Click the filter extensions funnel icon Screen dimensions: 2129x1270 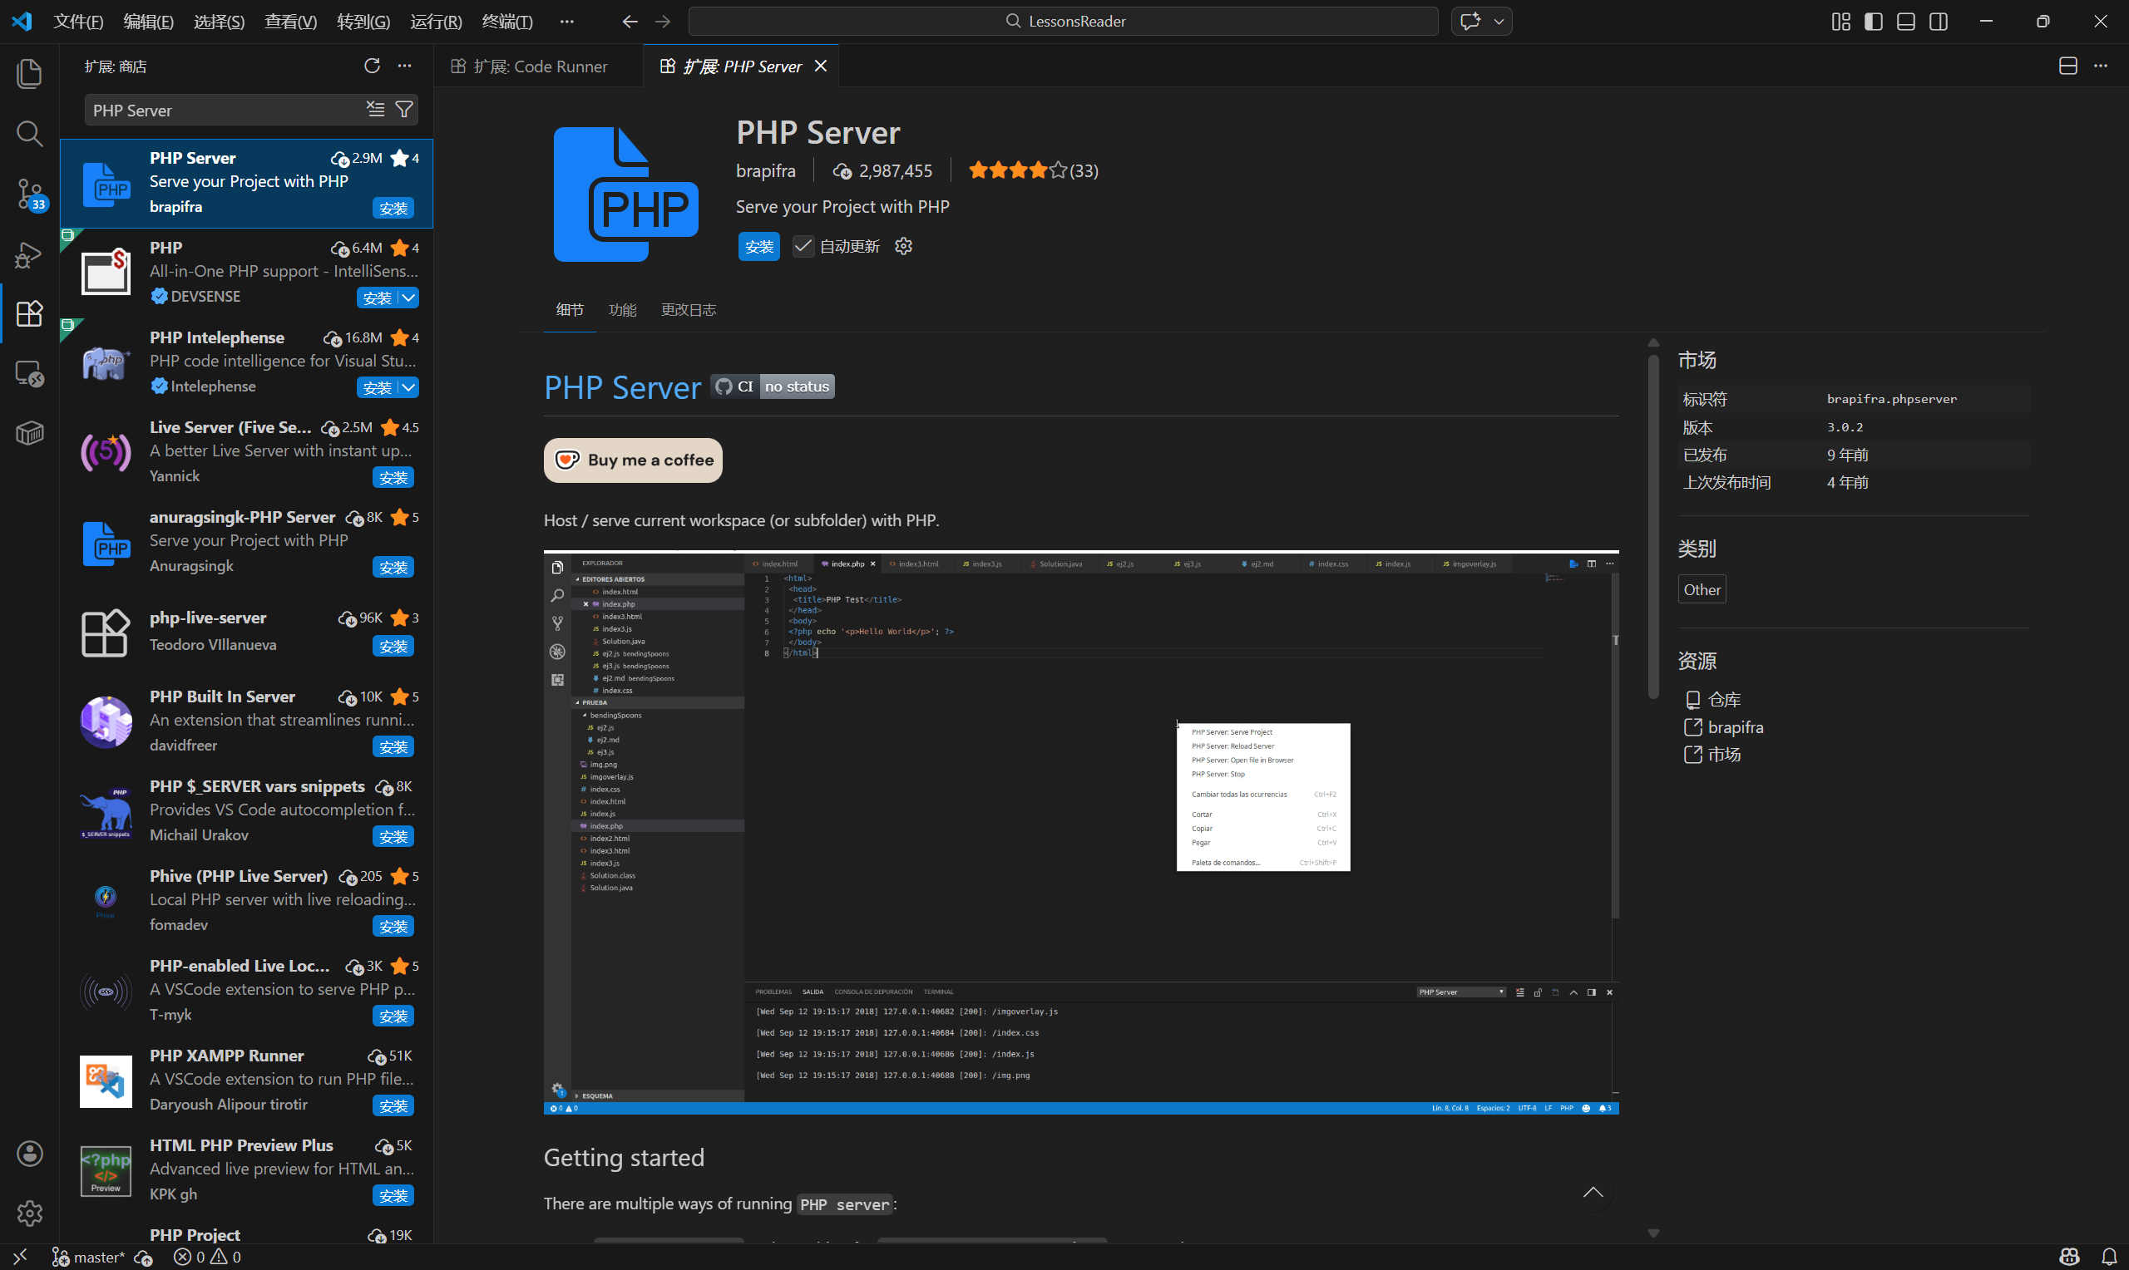pyautogui.click(x=404, y=109)
